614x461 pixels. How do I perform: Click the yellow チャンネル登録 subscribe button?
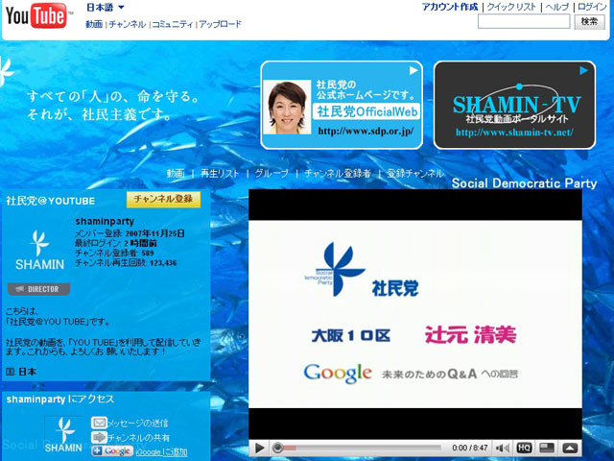[x=163, y=199]
